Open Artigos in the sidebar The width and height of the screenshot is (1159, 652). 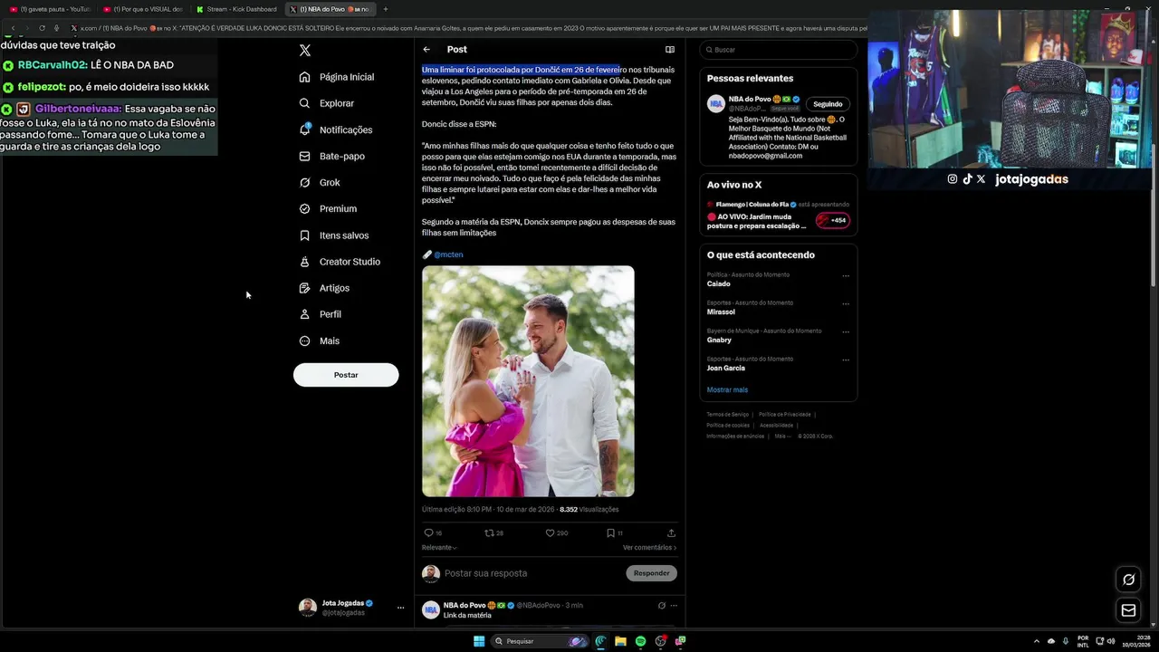click(x=324, y=288)
